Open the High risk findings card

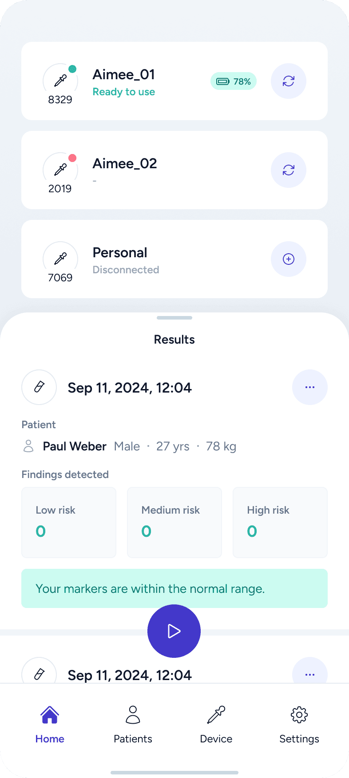[x=280, y=522]
